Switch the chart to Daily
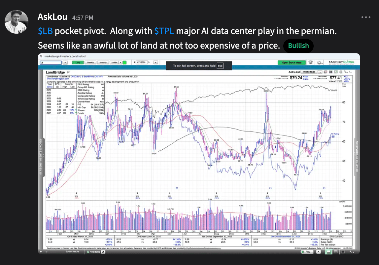This screenshot has height=265, width=379. point(78,62)
